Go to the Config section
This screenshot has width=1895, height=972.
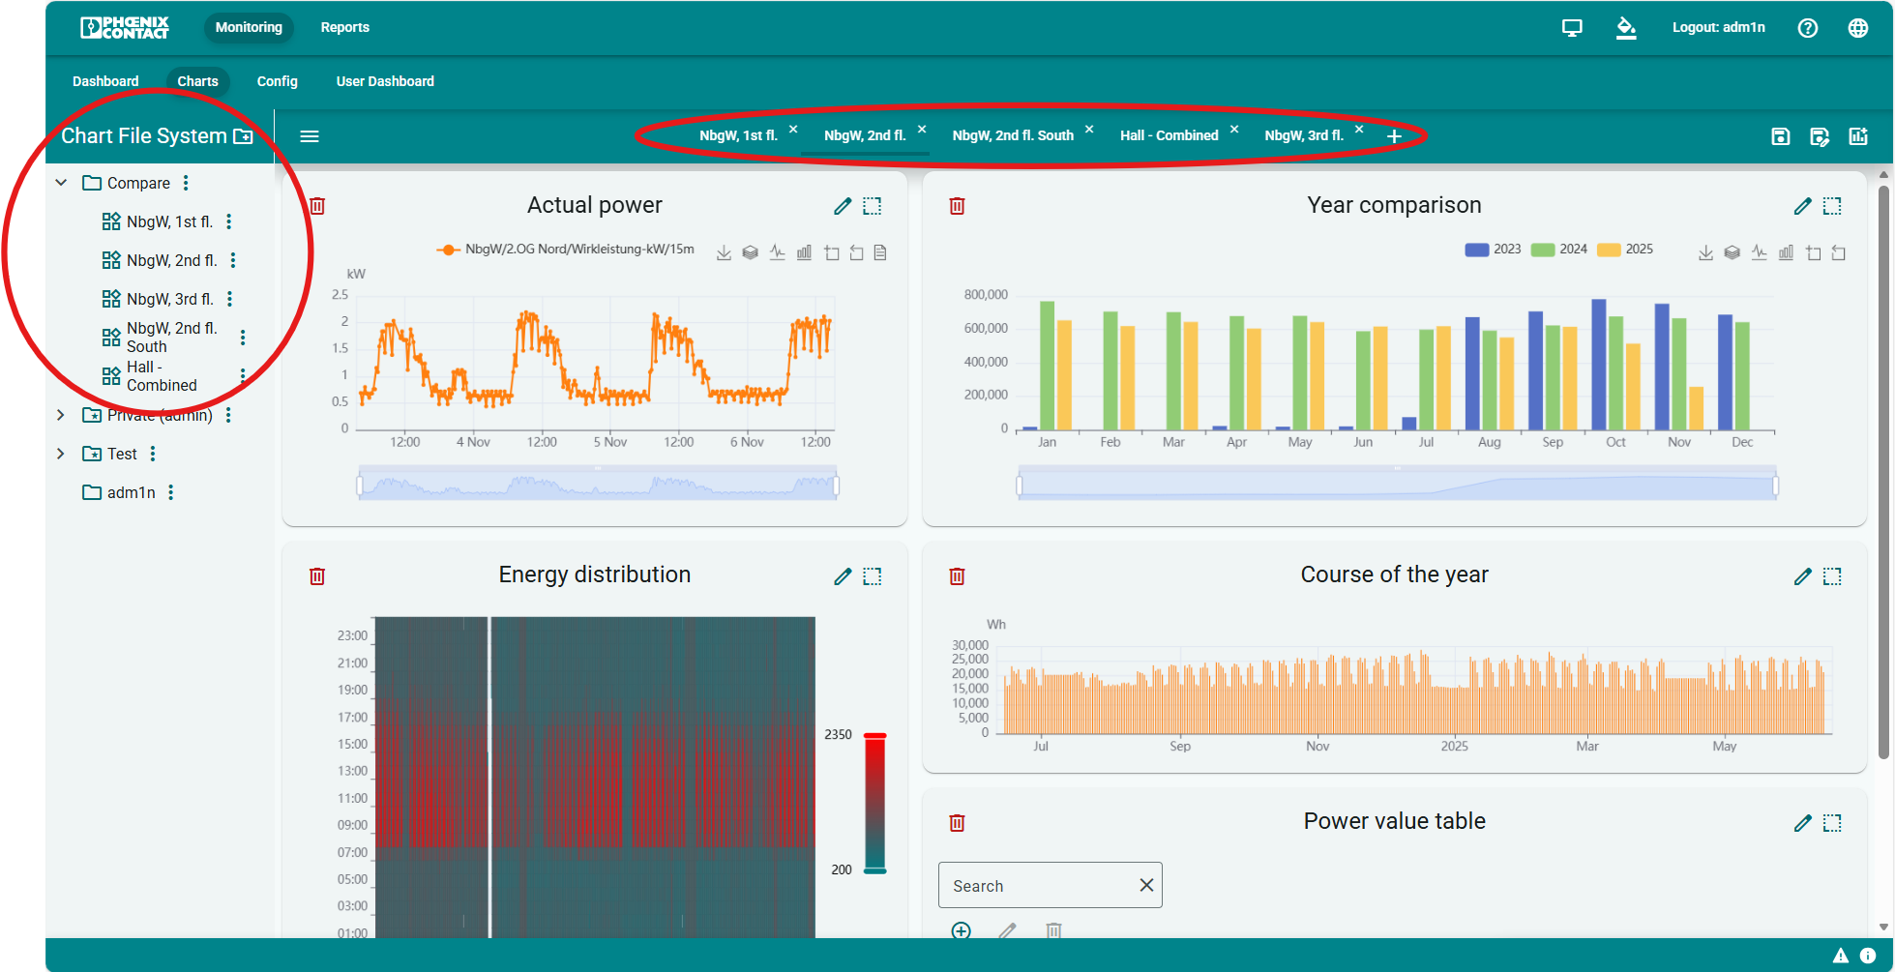(278, 82)
